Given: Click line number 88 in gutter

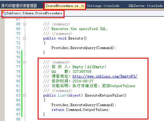Looking at the screenshot, I should pyautogui.click(x=18, y=119).
